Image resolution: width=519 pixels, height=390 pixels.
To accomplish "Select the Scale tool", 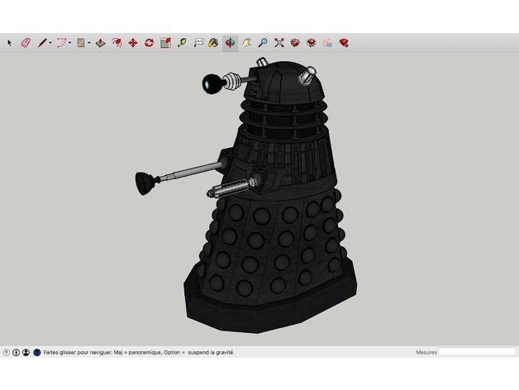I will coord(165,43).
